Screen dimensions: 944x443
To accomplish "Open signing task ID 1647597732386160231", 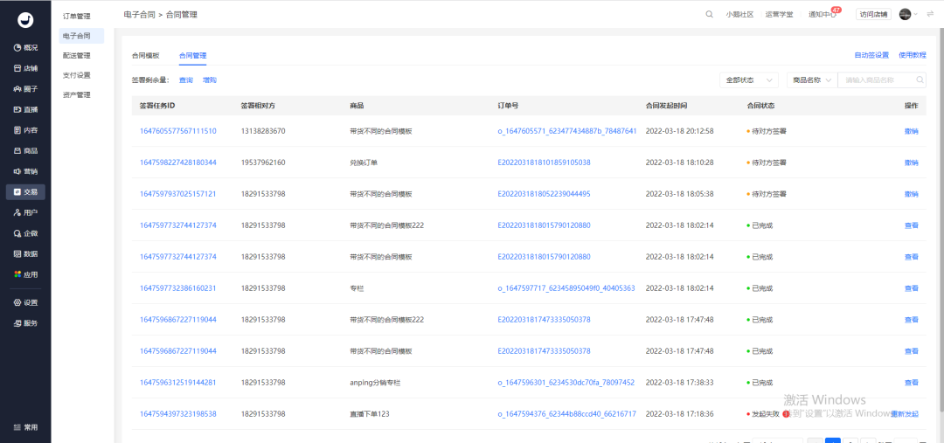I will point(178,288).
